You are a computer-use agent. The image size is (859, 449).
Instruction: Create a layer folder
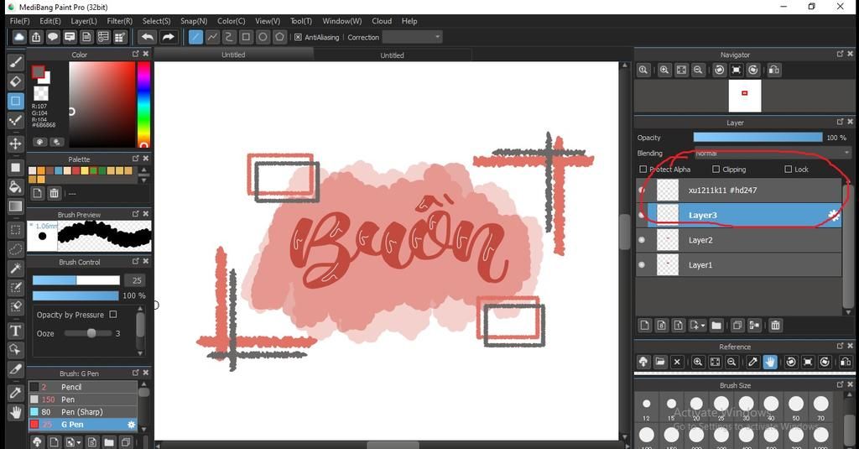tap(716, 326)
